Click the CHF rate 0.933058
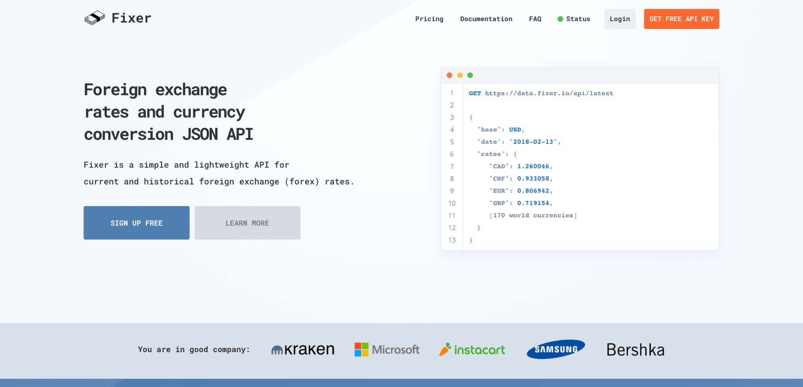Screen dimensions: 803x387 (x=533, y=179)
